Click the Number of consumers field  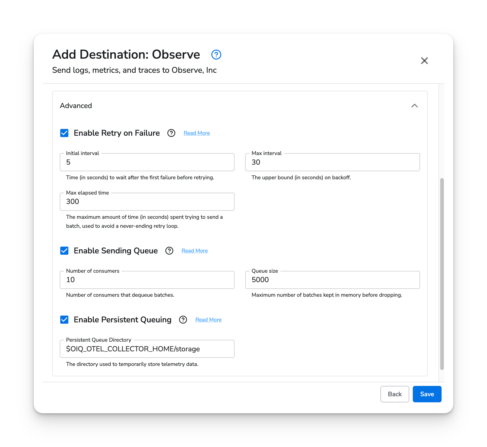pyautogui.click(x=147, y=280)
